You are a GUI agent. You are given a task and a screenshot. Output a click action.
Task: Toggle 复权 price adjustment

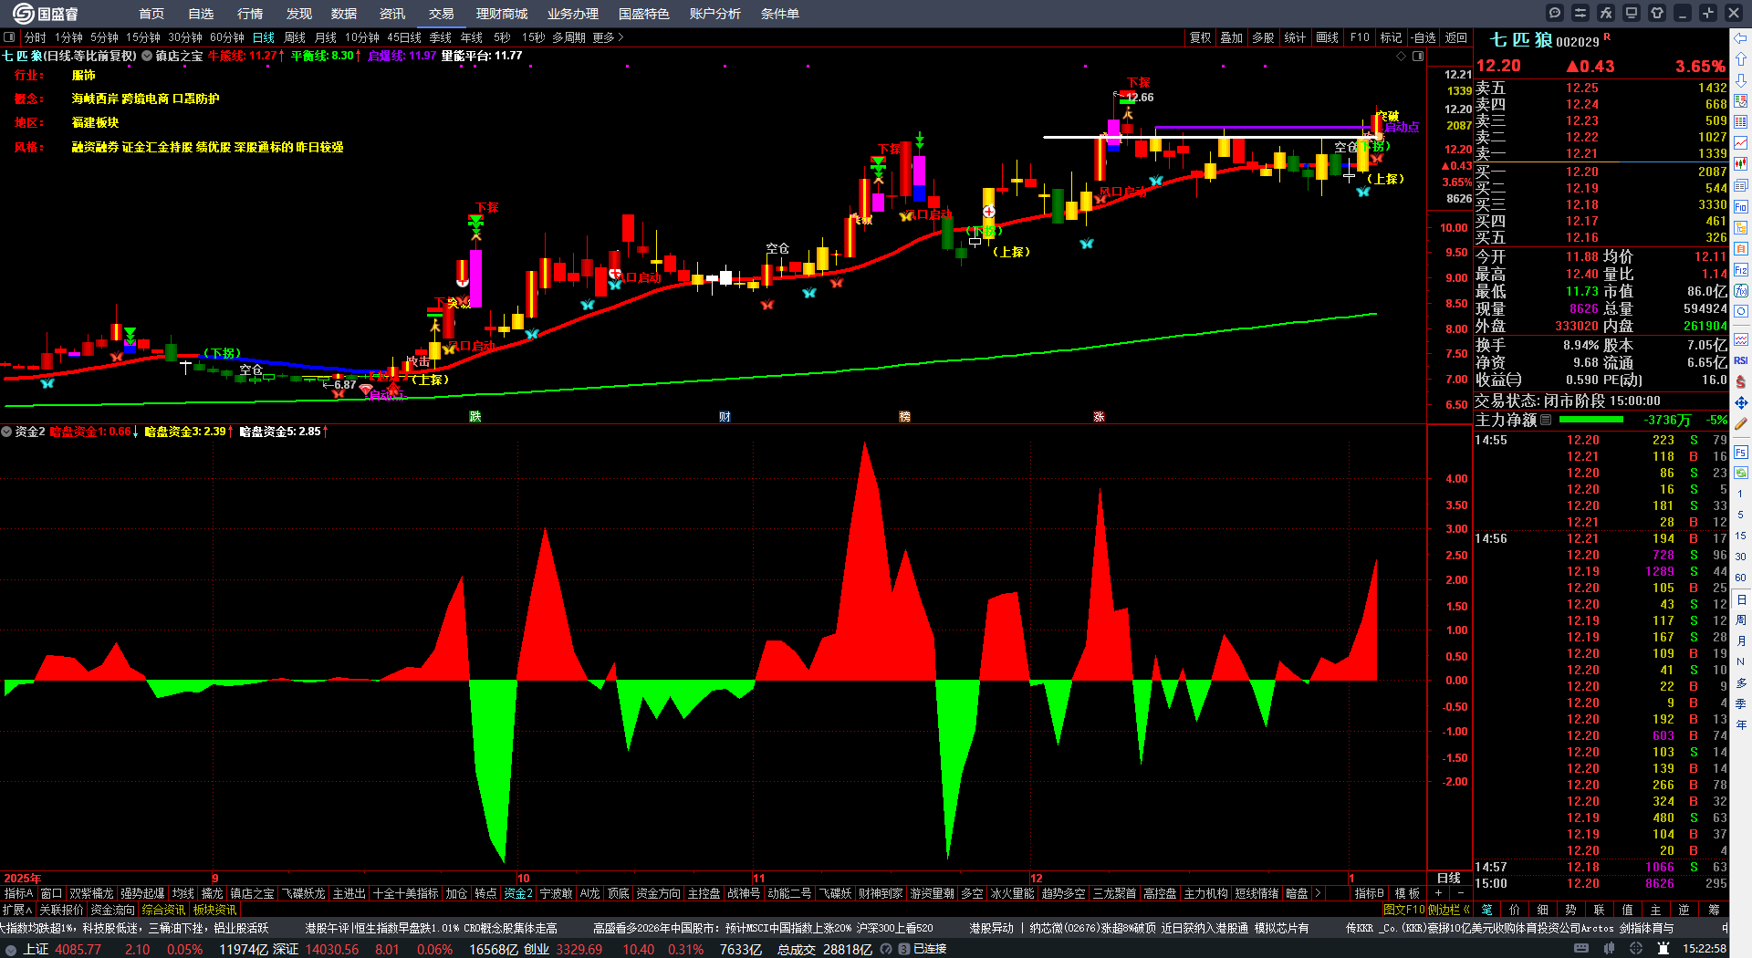click(x=1201, y=37)
